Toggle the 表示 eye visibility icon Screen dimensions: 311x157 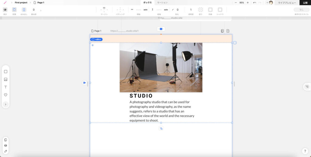point(5,10)
